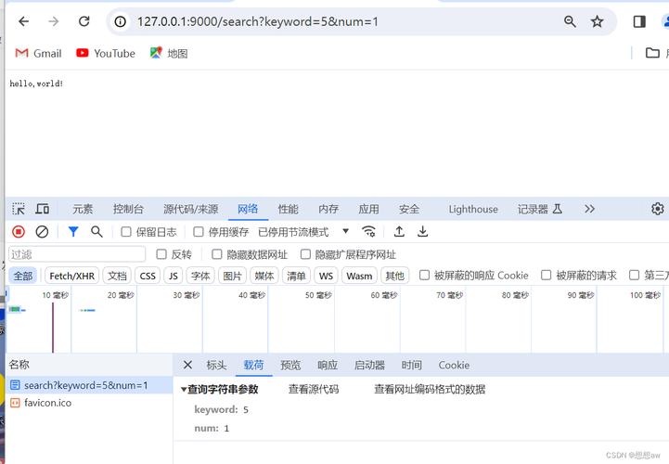Toggle the device toolbar icon
This screenshot has height=464, width=669.
[x=42, y=209]
